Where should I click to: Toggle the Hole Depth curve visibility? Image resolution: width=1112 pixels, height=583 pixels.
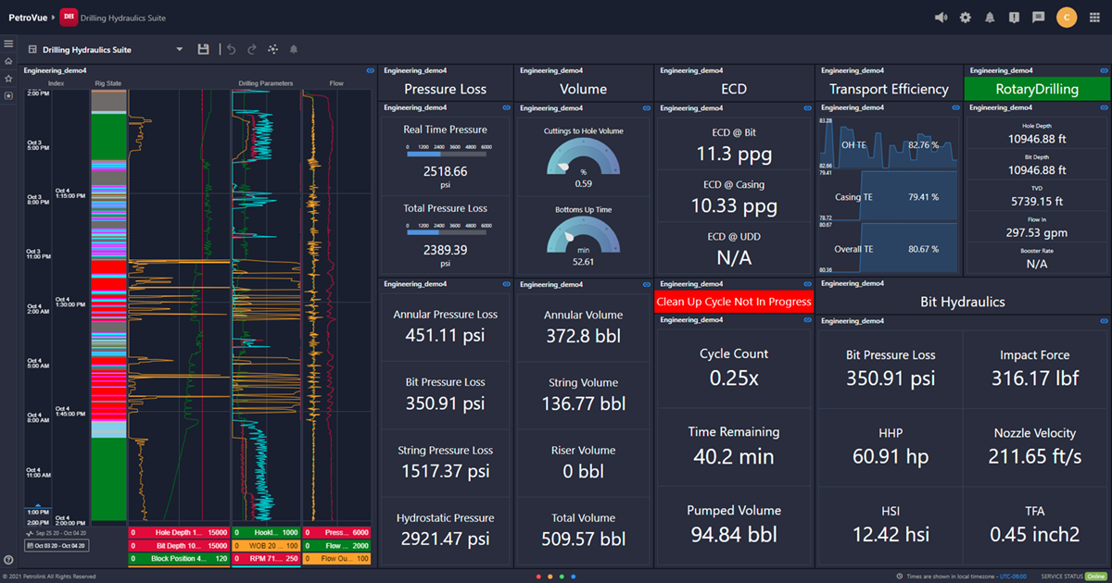pos(179,533)
